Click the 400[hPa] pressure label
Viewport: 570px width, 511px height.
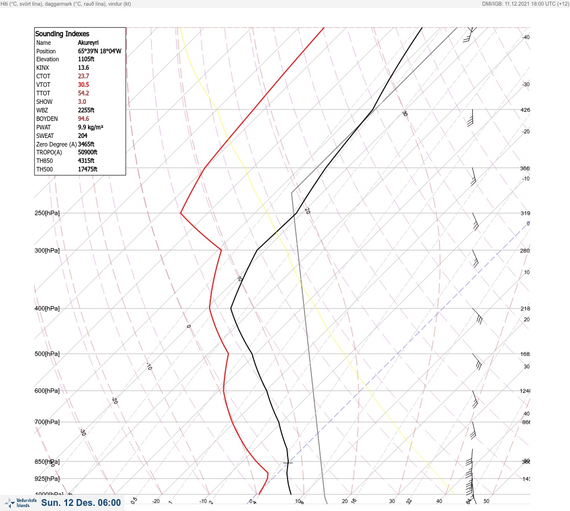(x=47, y=308)
